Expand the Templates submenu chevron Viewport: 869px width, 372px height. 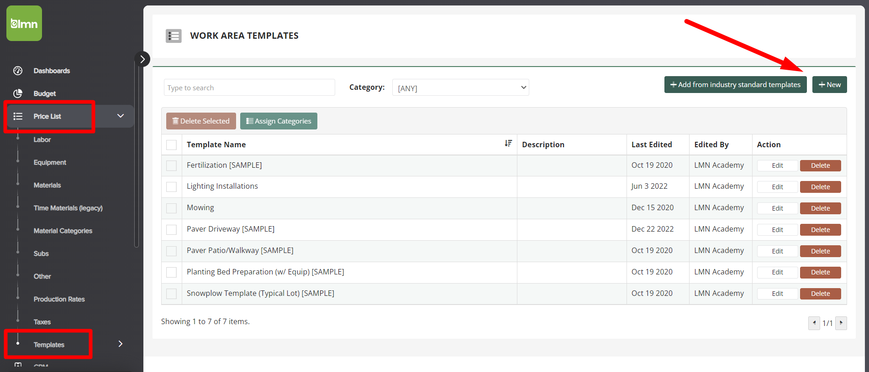(121, 344)
